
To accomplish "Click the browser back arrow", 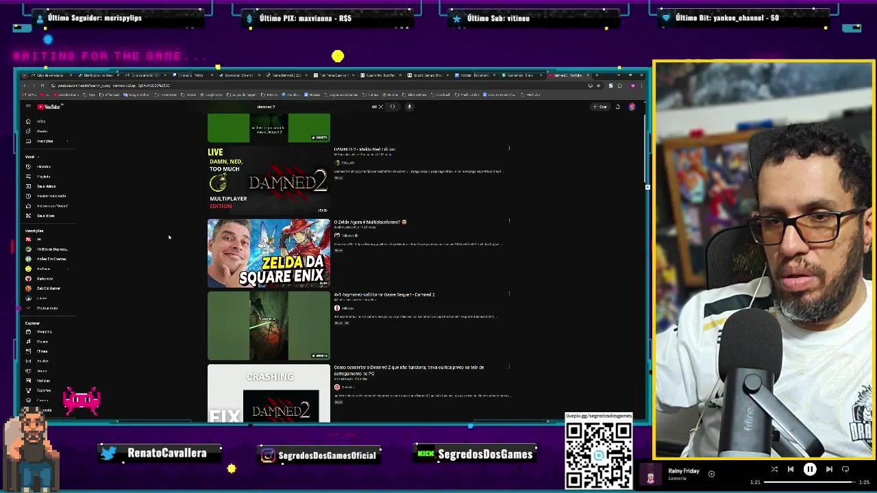I will tap(25, 86).
